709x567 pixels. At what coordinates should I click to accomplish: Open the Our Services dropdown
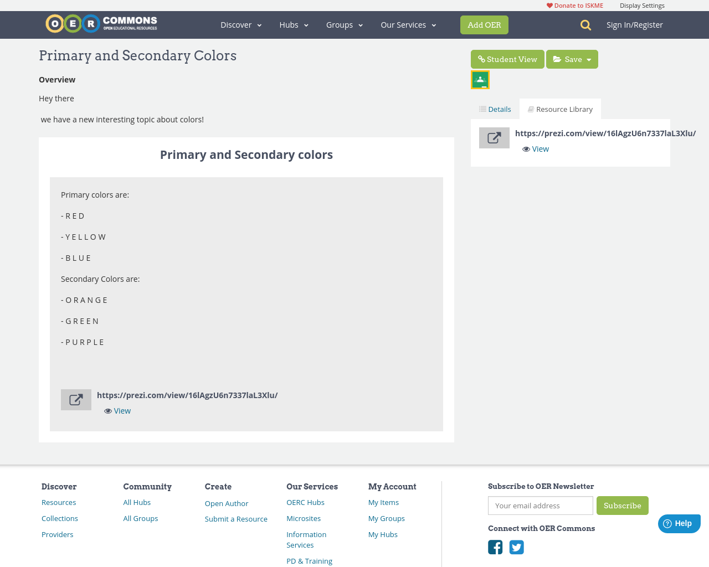tap(408, 24)
